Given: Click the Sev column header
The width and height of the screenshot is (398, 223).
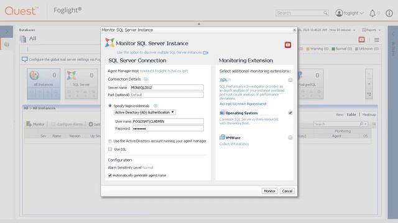Looking at the screenshot, I should (43, 136).
